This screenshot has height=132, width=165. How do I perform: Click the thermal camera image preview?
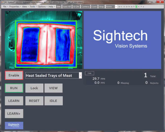click(44, 40)
